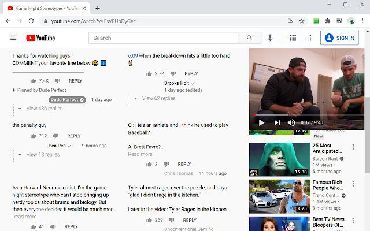Open the YouTube apps grid
The image size is (370, 231).
click(293, 38)
